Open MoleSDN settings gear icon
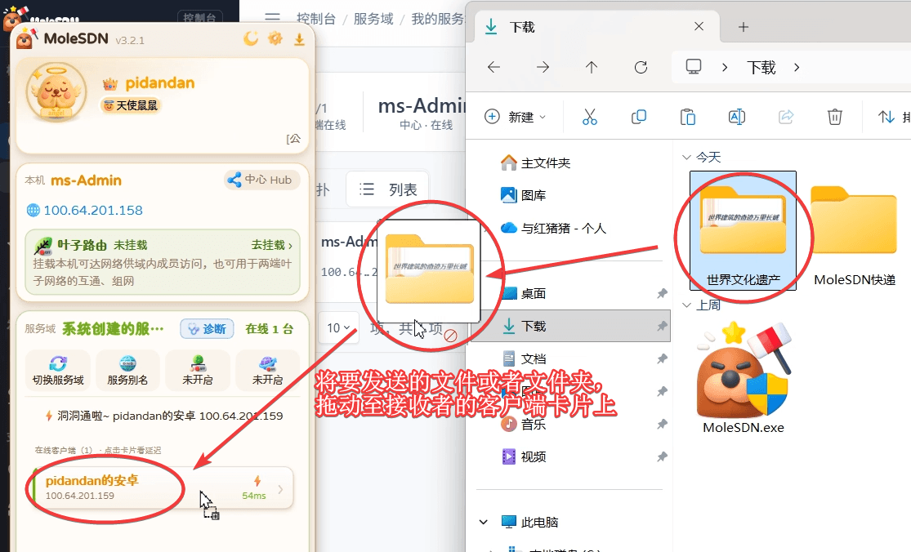This screenshot has height=552, width=911. pyautogui.click(x=275, y=39)
